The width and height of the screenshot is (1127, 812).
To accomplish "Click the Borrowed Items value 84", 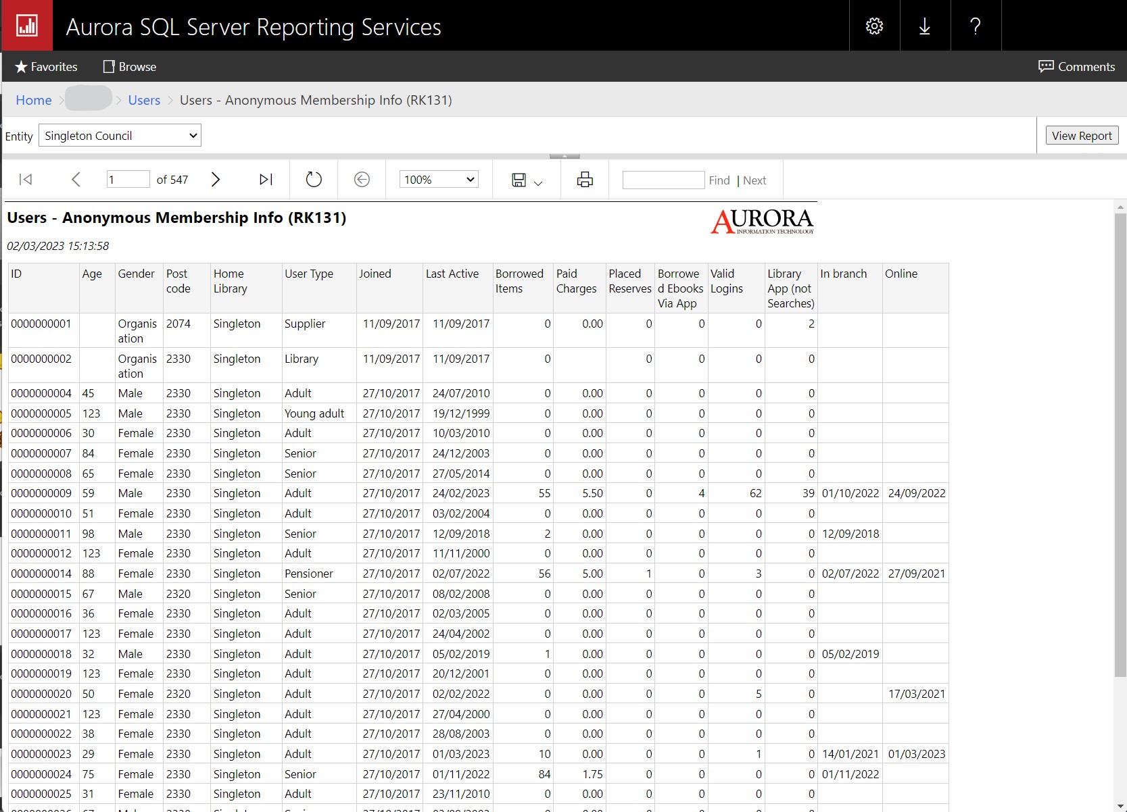I will [x=544, y=774].
